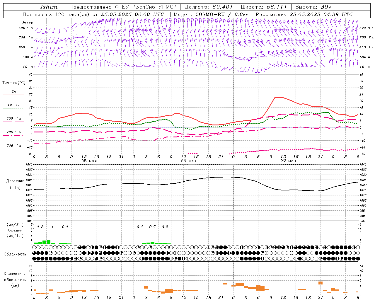Click the Конвективн. облачность (км) label

tap(15, 279)
